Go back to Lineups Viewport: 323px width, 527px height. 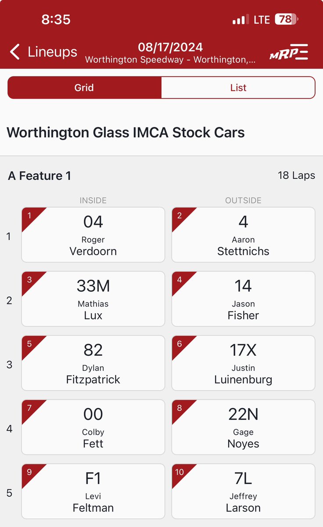(x=43, y=52)
